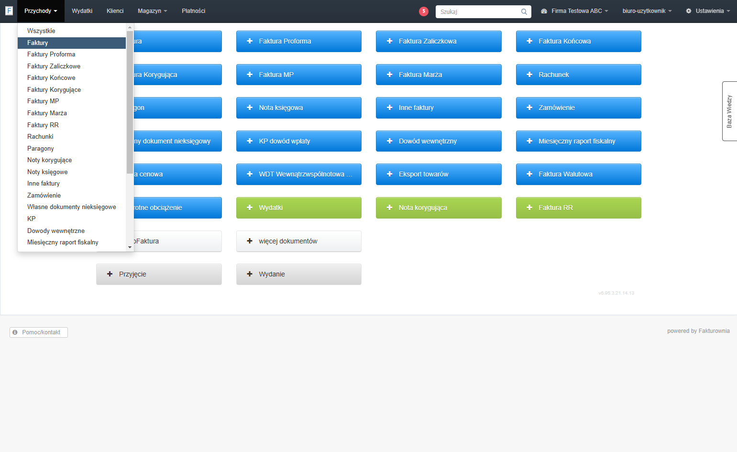The height and width of the screenshot is (452, 737).
Task: Select Własne dokumenty nieksięgowe in the menu
Action: coord(72,207)
